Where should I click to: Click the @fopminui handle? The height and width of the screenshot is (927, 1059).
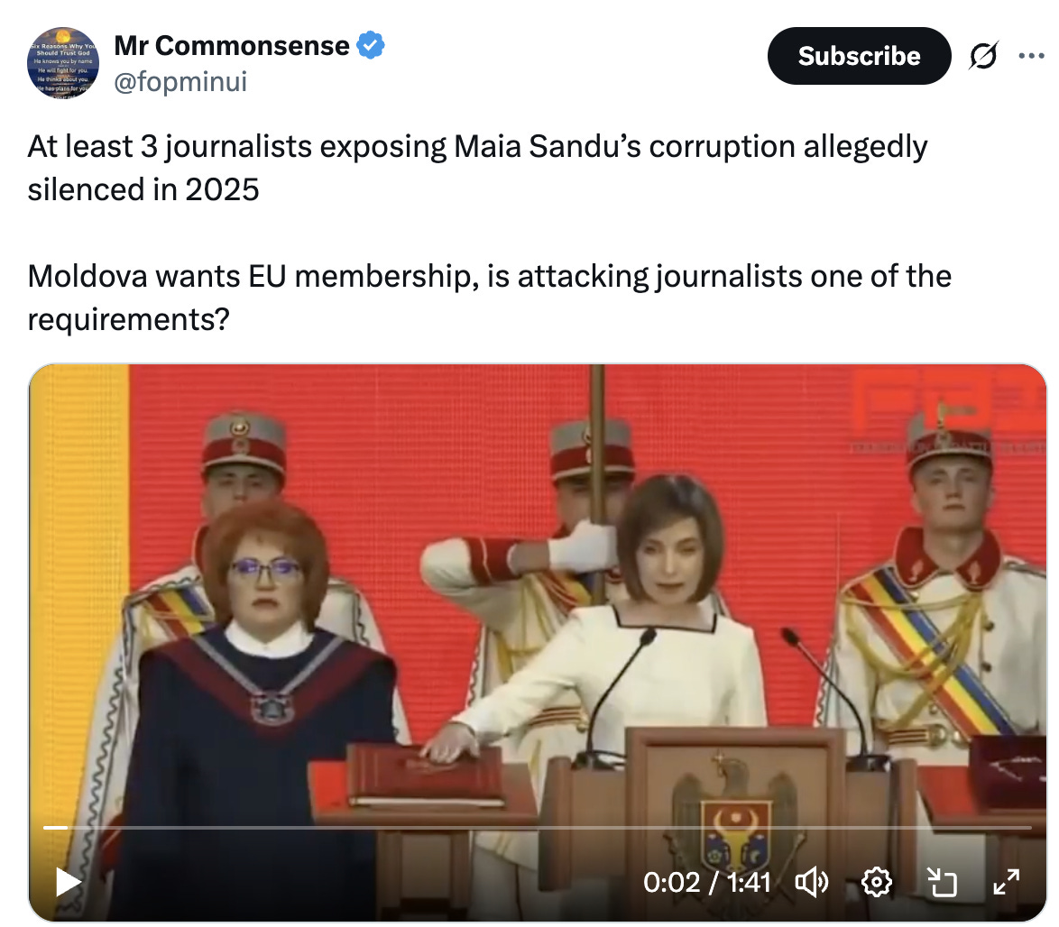(x=180, y=82)
